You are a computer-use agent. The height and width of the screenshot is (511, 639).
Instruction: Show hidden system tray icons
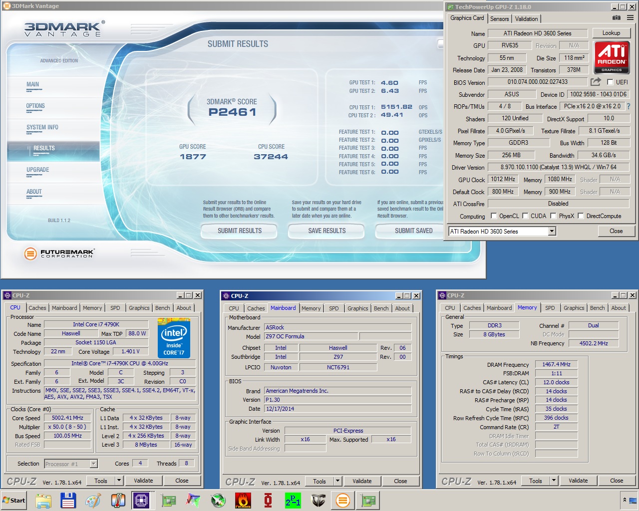(624, 500)
